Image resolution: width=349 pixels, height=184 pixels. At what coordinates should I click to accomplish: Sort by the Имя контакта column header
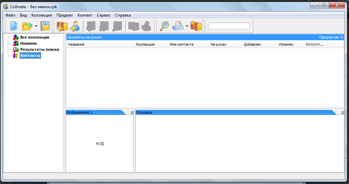184,44
